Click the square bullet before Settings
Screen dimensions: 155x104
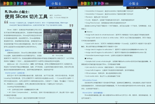[85, 58]
